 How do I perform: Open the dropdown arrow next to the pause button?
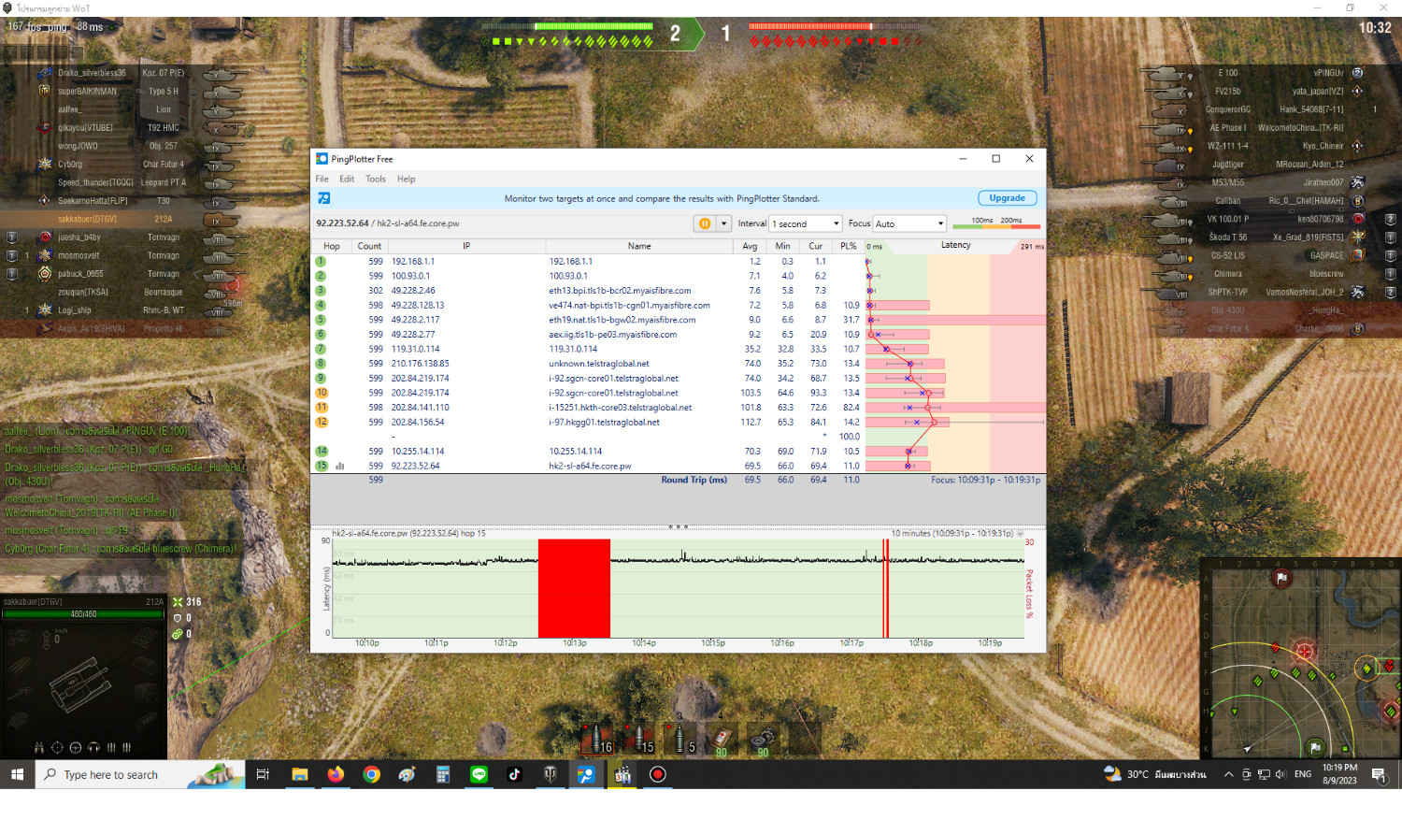click(x=723, y=223)
